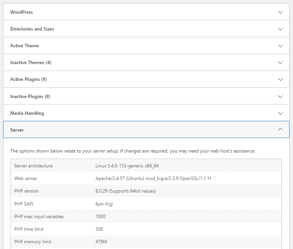Click the chevron icon on the WordPress row

(280, 12)
